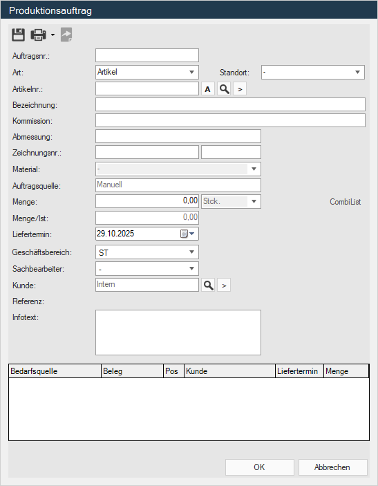Click the printer icon in toolbar
The image size is (378, 486).
click(39, 35)
